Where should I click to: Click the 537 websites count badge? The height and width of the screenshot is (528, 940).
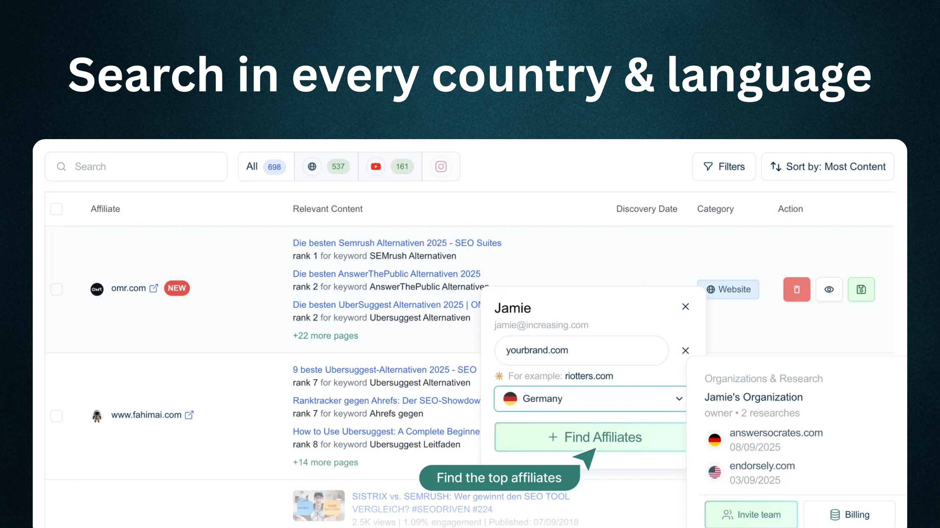(x=338, y=167)
